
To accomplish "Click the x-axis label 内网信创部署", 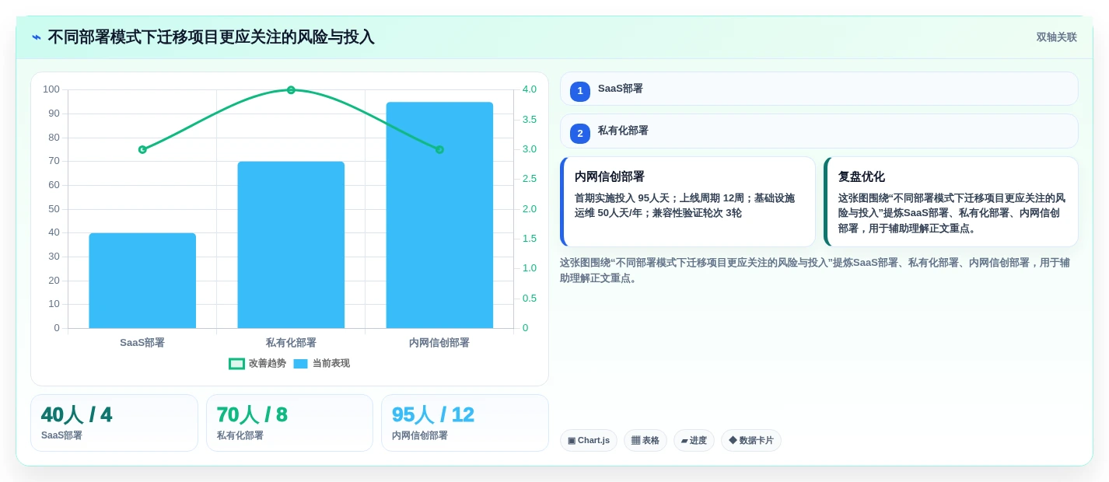I will (439, 343).
